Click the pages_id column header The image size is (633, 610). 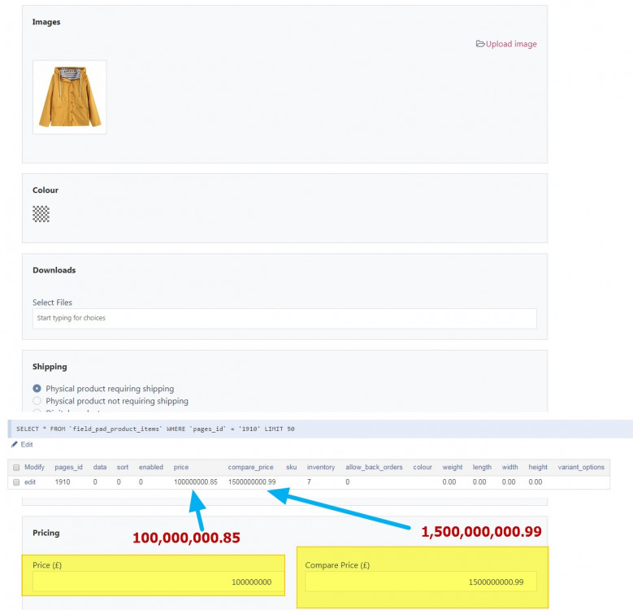pyautogui.click(x=68, y=467)
